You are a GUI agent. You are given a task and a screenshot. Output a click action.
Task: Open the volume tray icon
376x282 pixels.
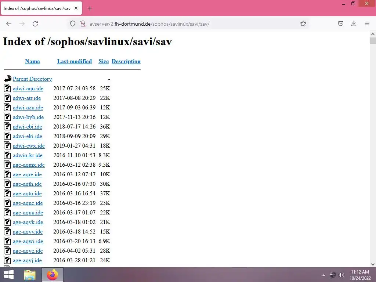click(341, 275)
